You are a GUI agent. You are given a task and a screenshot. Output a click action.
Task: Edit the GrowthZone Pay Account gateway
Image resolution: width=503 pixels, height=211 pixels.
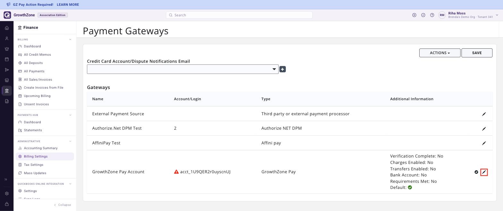click(484, 172)
